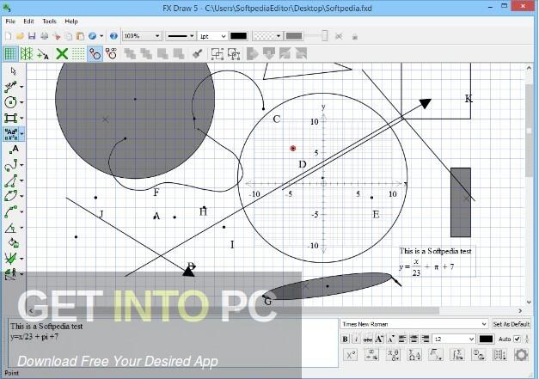
Task: Toggle the isometric grid display
Action: click(27, 53)
